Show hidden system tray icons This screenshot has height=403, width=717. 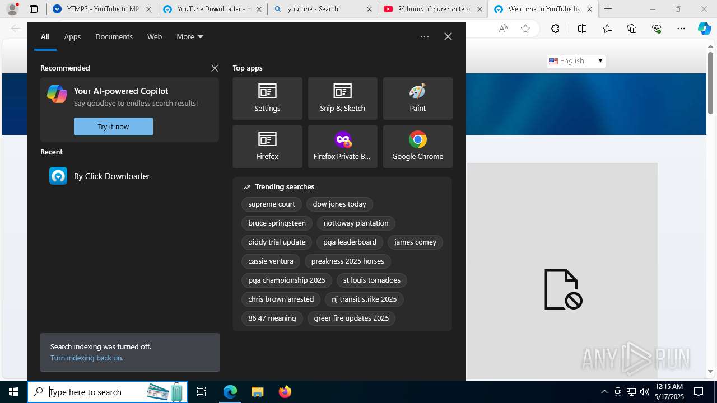[604, 392]
